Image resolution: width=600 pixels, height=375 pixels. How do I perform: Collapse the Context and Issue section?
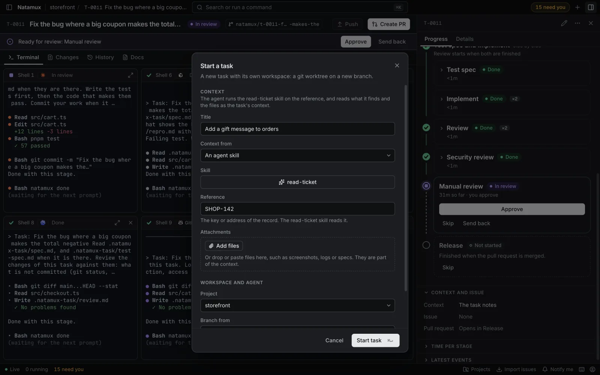point(454,292)
